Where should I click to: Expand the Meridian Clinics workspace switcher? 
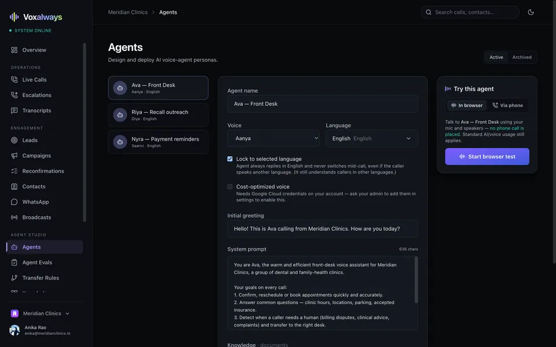pyautogui.click(x=40, y=313)
